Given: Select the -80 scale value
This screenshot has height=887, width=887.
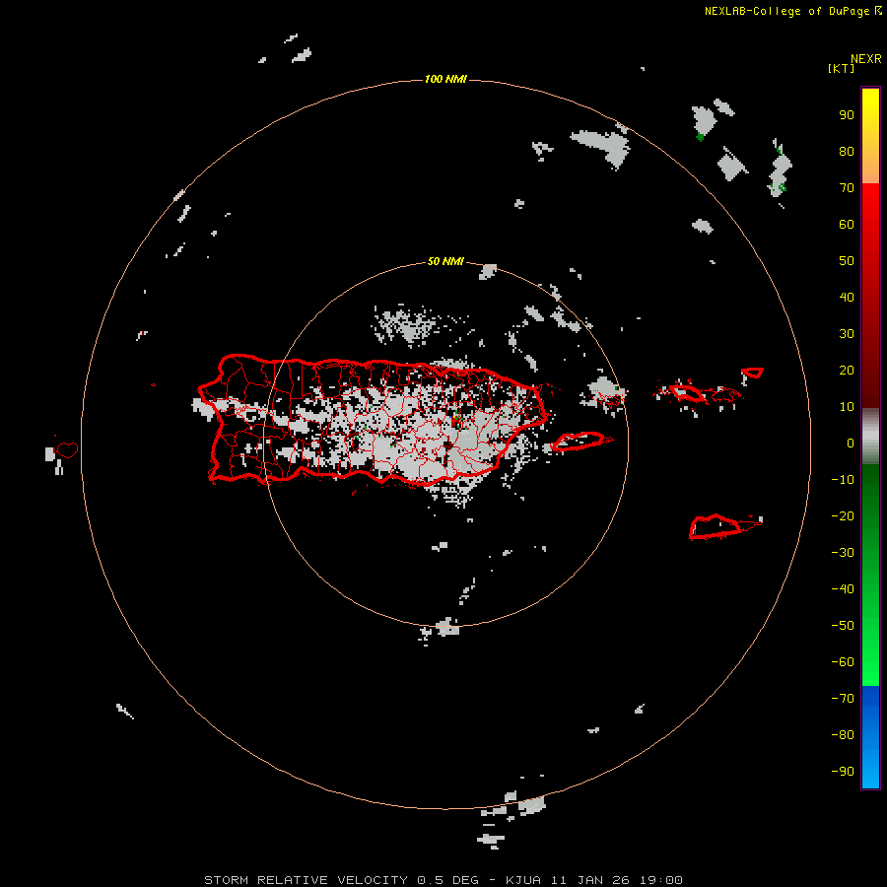Looking at the screenshot, I should [843, 735].
